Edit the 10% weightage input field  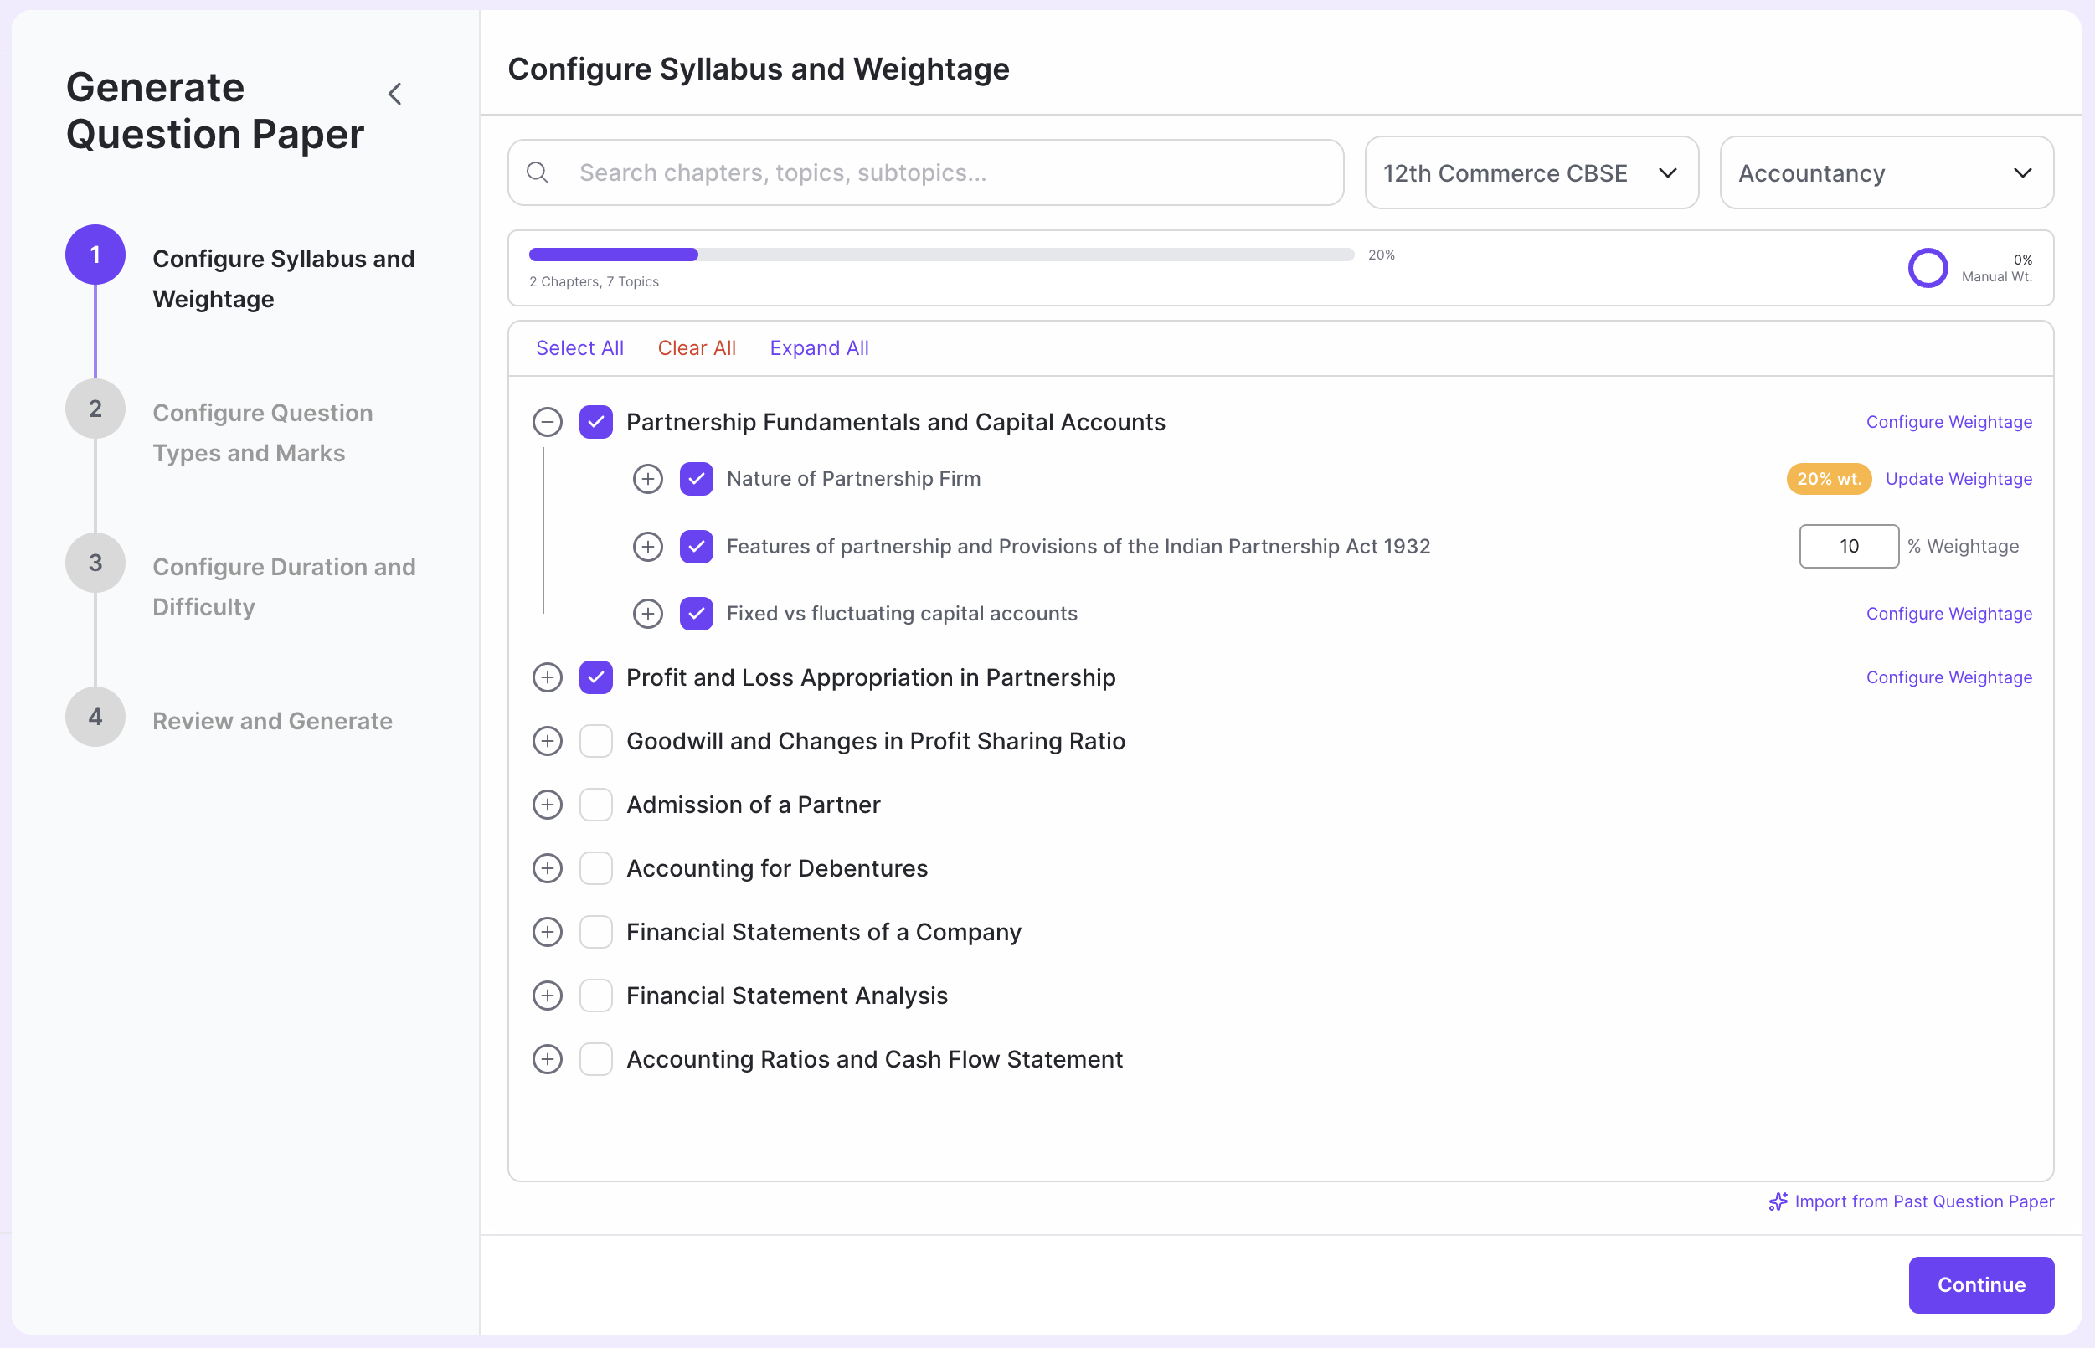1848,545
